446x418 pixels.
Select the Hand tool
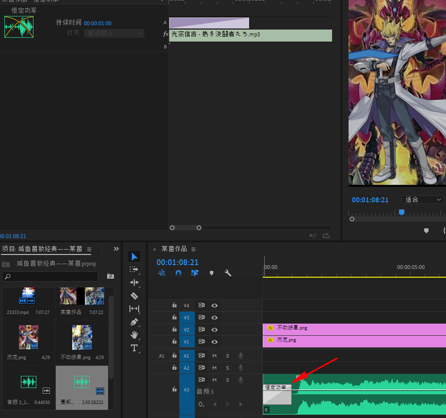coord(134,335)
